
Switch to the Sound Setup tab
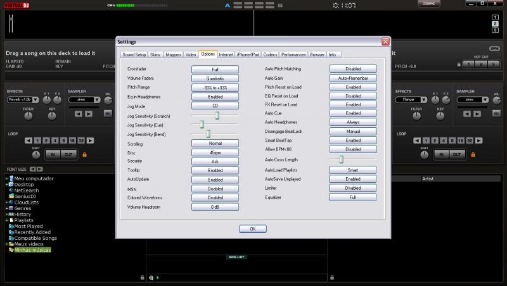134,54
